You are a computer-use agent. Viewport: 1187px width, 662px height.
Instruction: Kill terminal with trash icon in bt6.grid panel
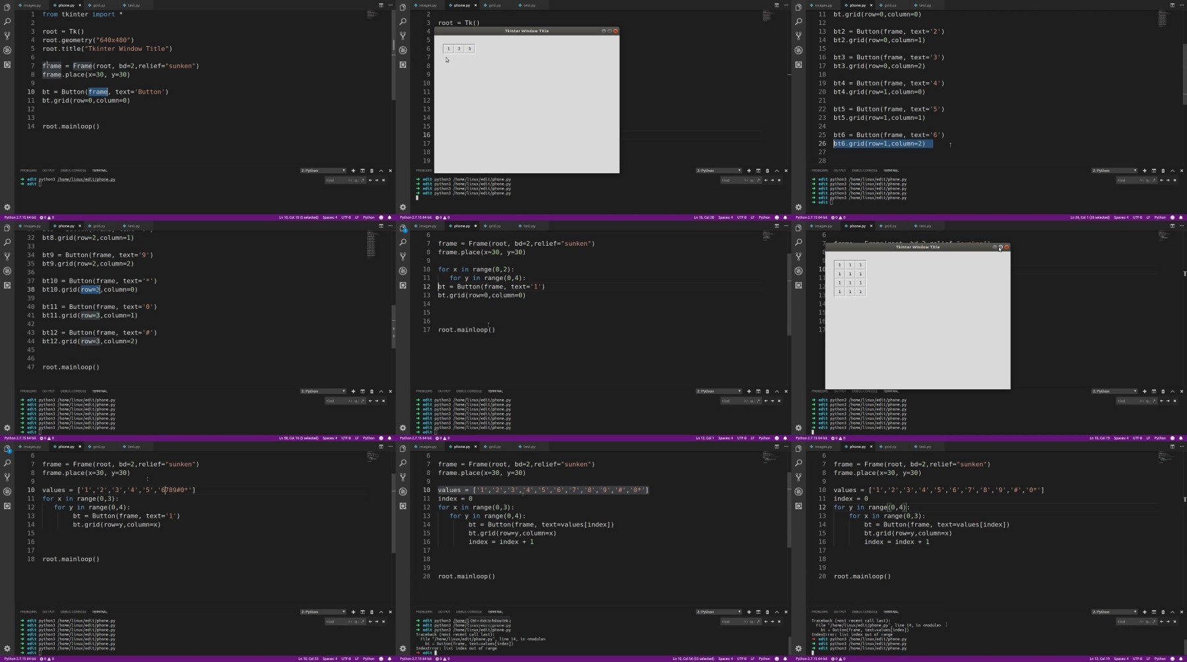click(x=1163, y=171)
